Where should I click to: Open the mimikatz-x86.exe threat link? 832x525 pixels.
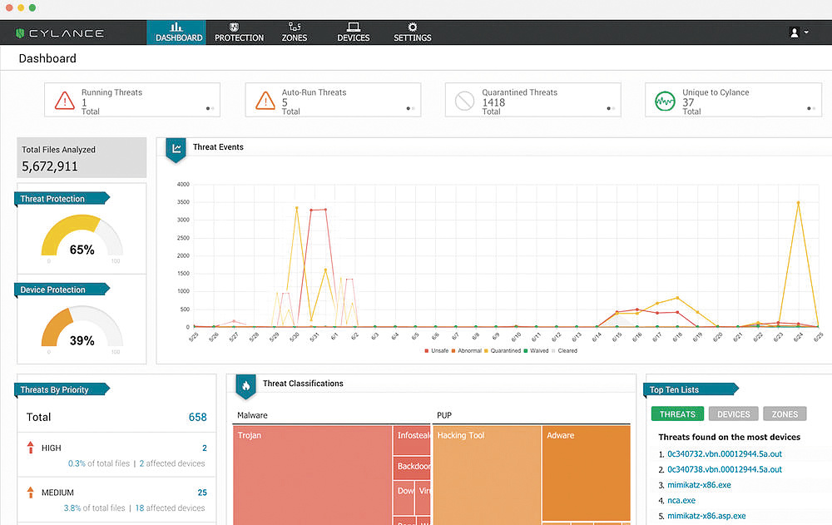click(x=699, y=484)
